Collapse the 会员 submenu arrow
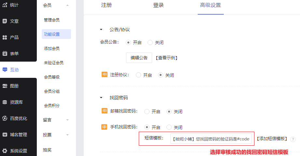This screenshot has width=300, height=156. coord(67,5)
